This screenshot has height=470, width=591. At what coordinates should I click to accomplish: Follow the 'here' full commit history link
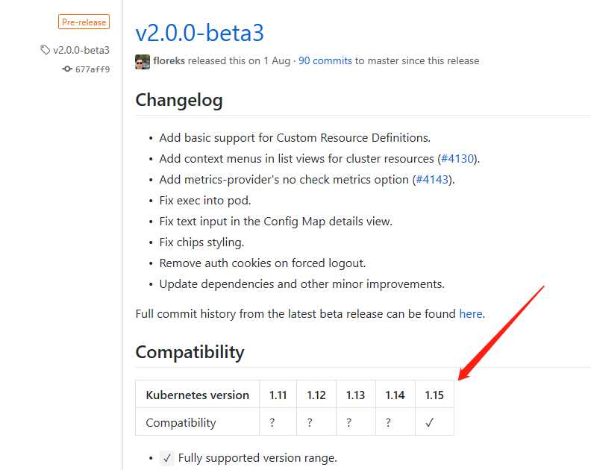click(x=470, y=313)
